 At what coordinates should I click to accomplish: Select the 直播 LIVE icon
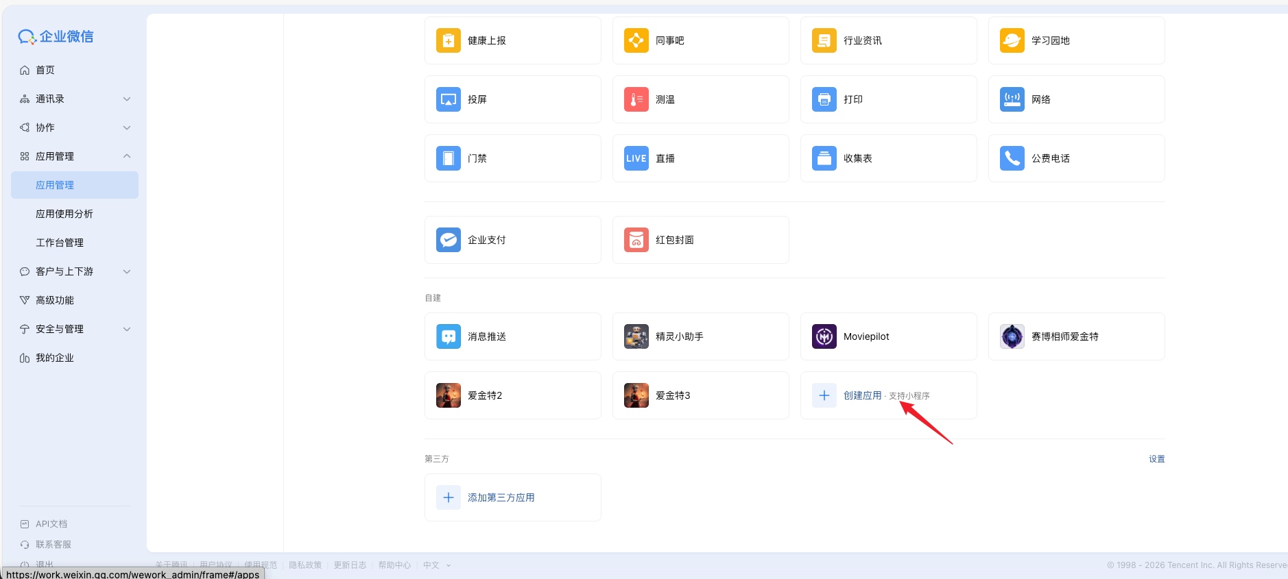click(x=636, y=159)
